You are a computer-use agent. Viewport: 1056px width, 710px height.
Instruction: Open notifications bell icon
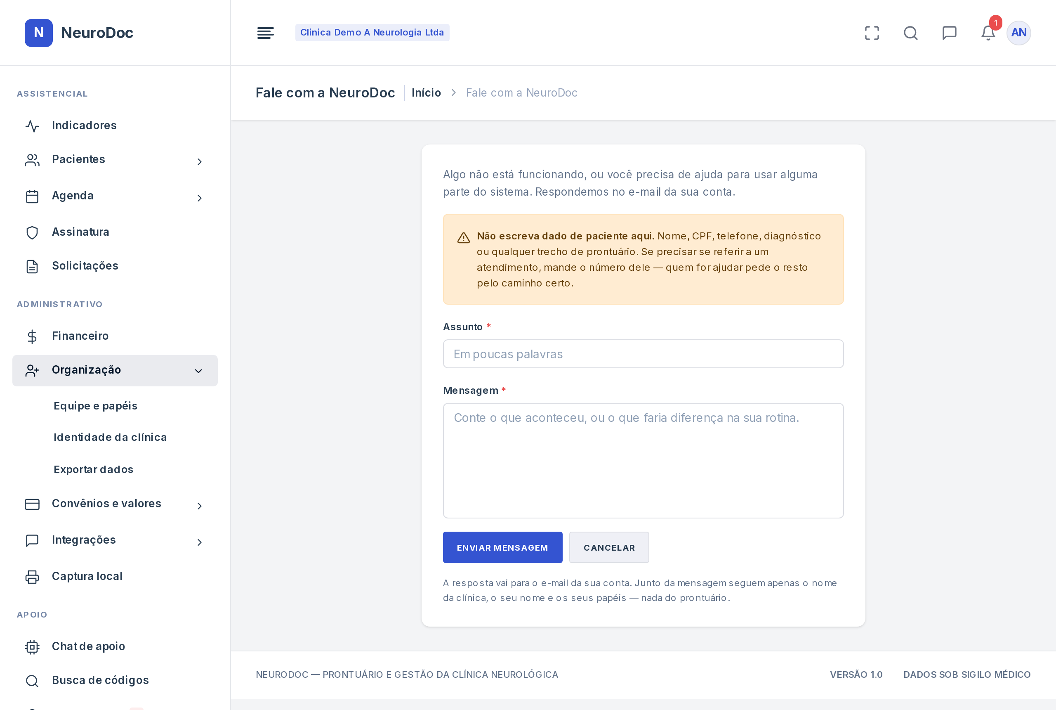click(988, 33)
